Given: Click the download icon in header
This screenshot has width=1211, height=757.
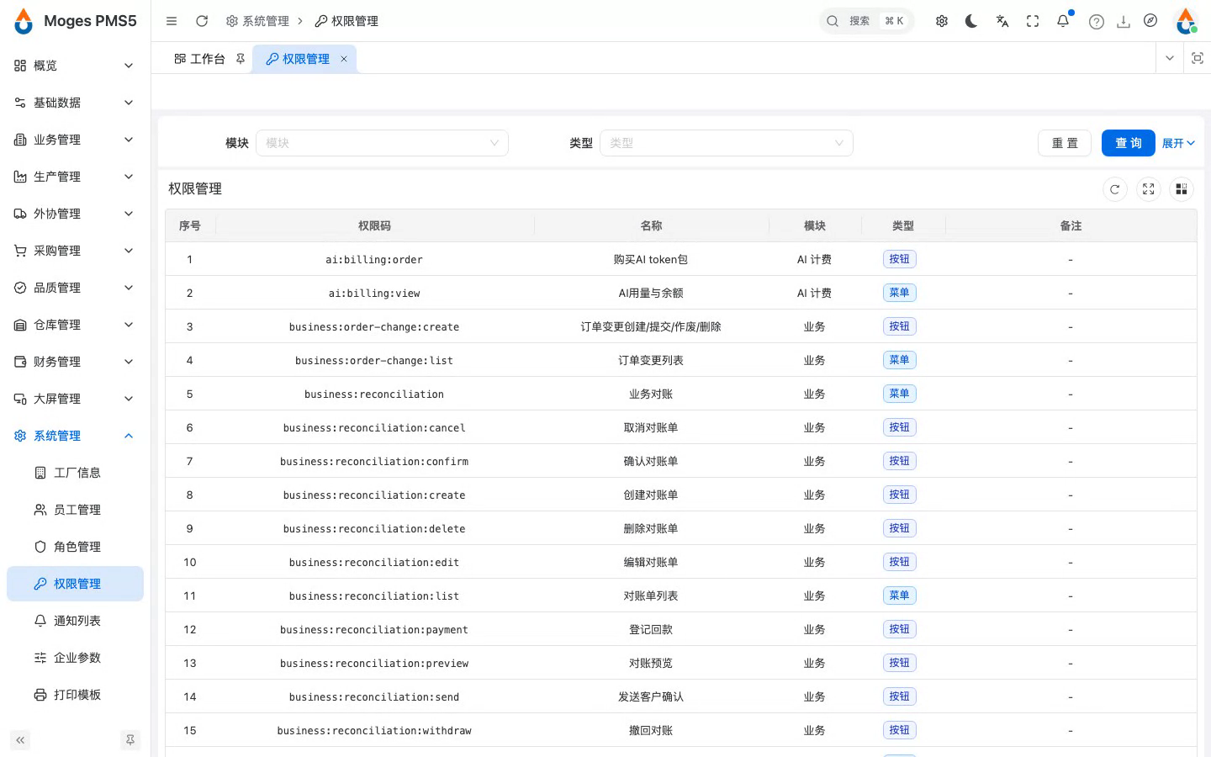Looking at the screenshot, I should (x=1124, y=22).
